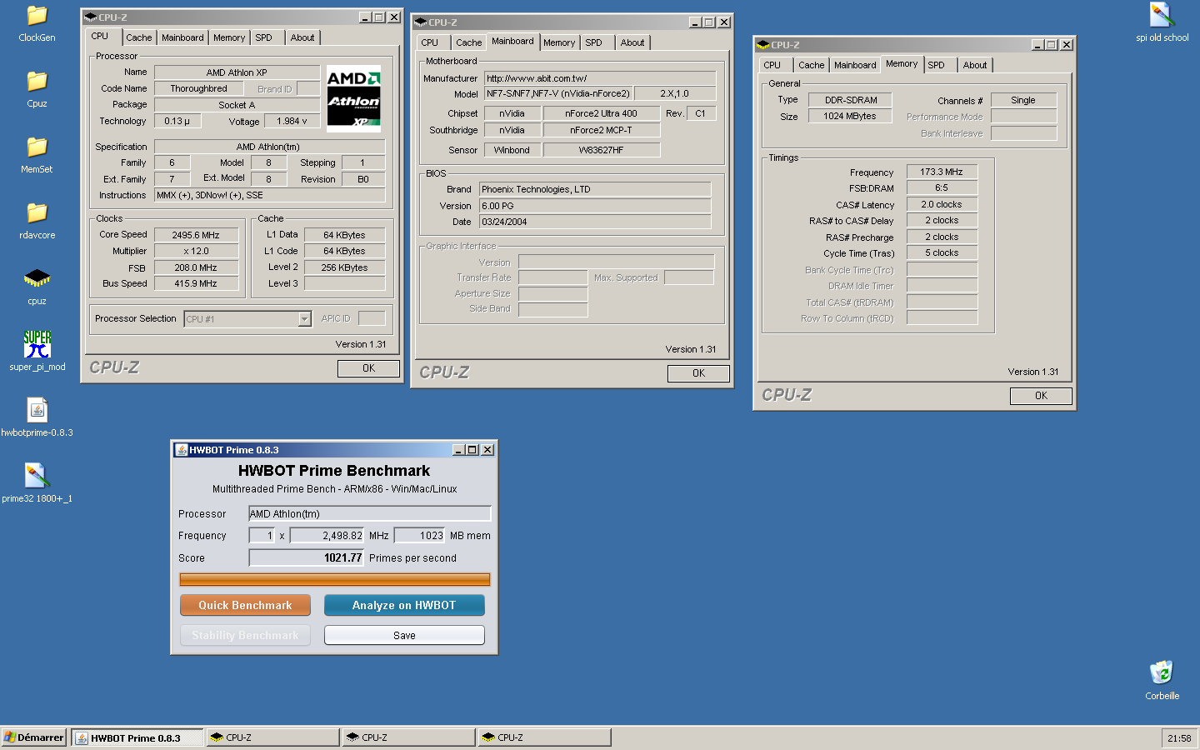The height and width of the screenshot is (750, 1200).
Task: Click the BIOS brand Phoenix Technologies, LTD
Action: click(595, 189)
